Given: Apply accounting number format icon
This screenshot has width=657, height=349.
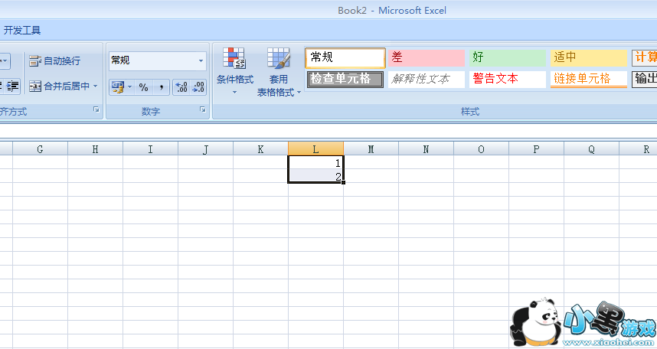Looking at the screenshot, I should (117, 87).
